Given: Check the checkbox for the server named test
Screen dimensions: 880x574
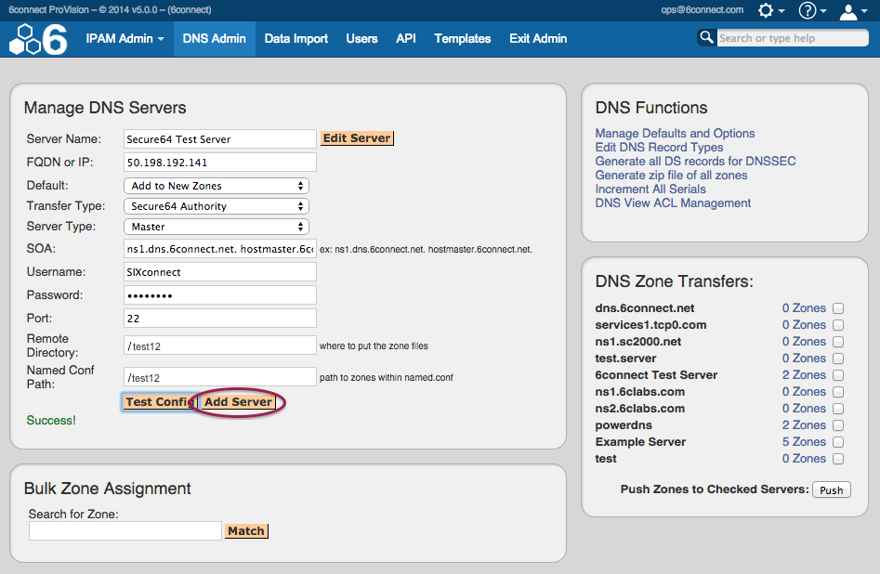Looking at the screenshot, I should [x=838, y=459].
